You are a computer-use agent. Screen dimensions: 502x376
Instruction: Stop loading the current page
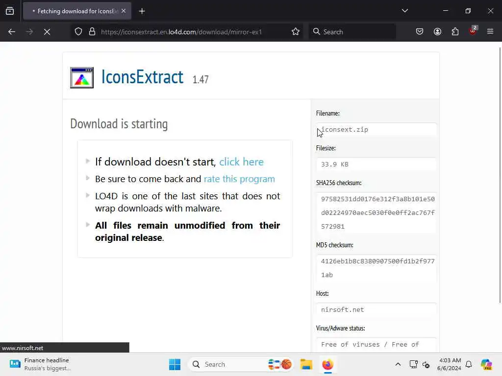[x=47, y=32]
